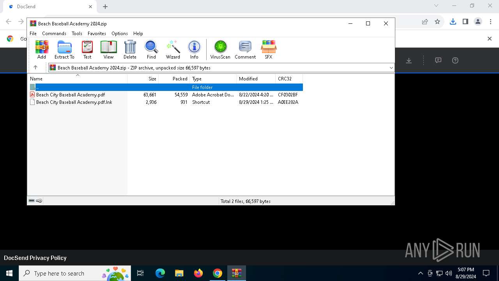Sort files by the Size column
Viewport: 499px width, 281px height.
tap(143, 79)
